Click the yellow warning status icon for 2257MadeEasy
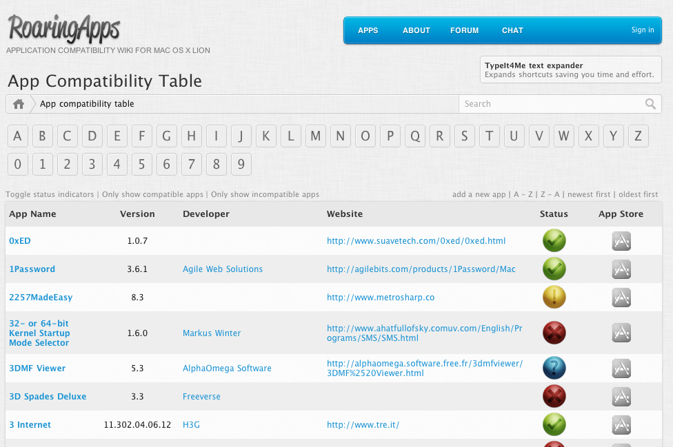 click(x=554, y=297)
